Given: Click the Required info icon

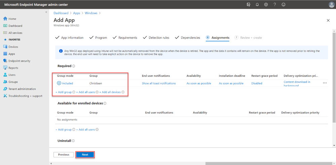Looking at the screenshot, I should [x=74, y=66].
